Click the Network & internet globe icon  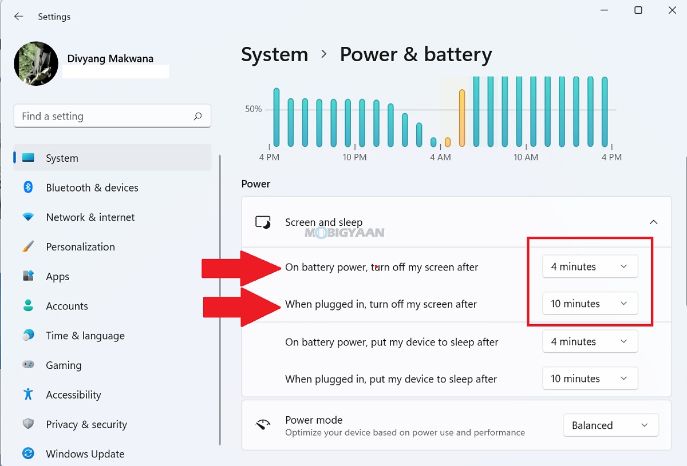pyautogui.click(x=27, y=217)
